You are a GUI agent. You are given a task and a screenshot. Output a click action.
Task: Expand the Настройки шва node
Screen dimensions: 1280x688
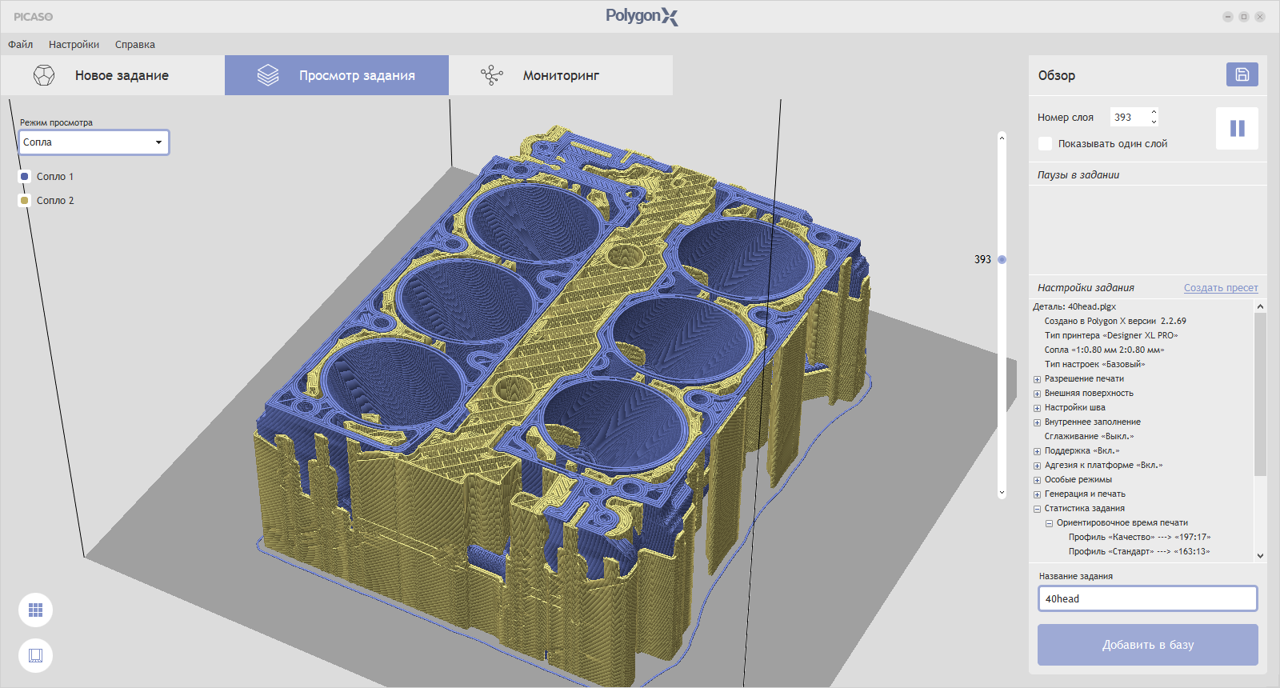[x=1037, y=408]
